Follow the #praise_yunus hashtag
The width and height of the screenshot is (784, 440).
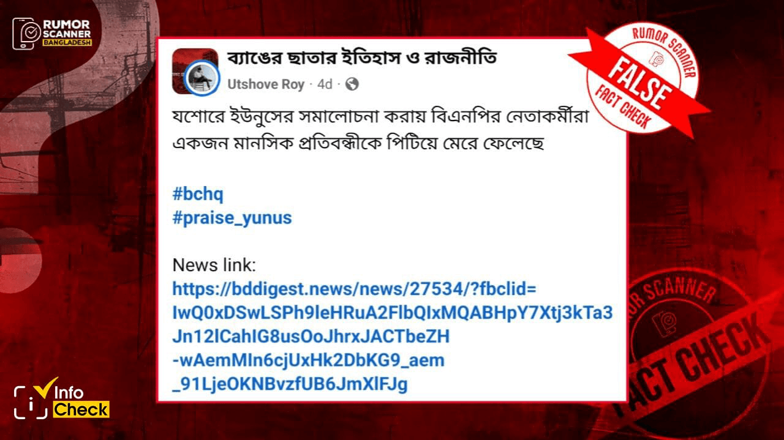point(232,218)
